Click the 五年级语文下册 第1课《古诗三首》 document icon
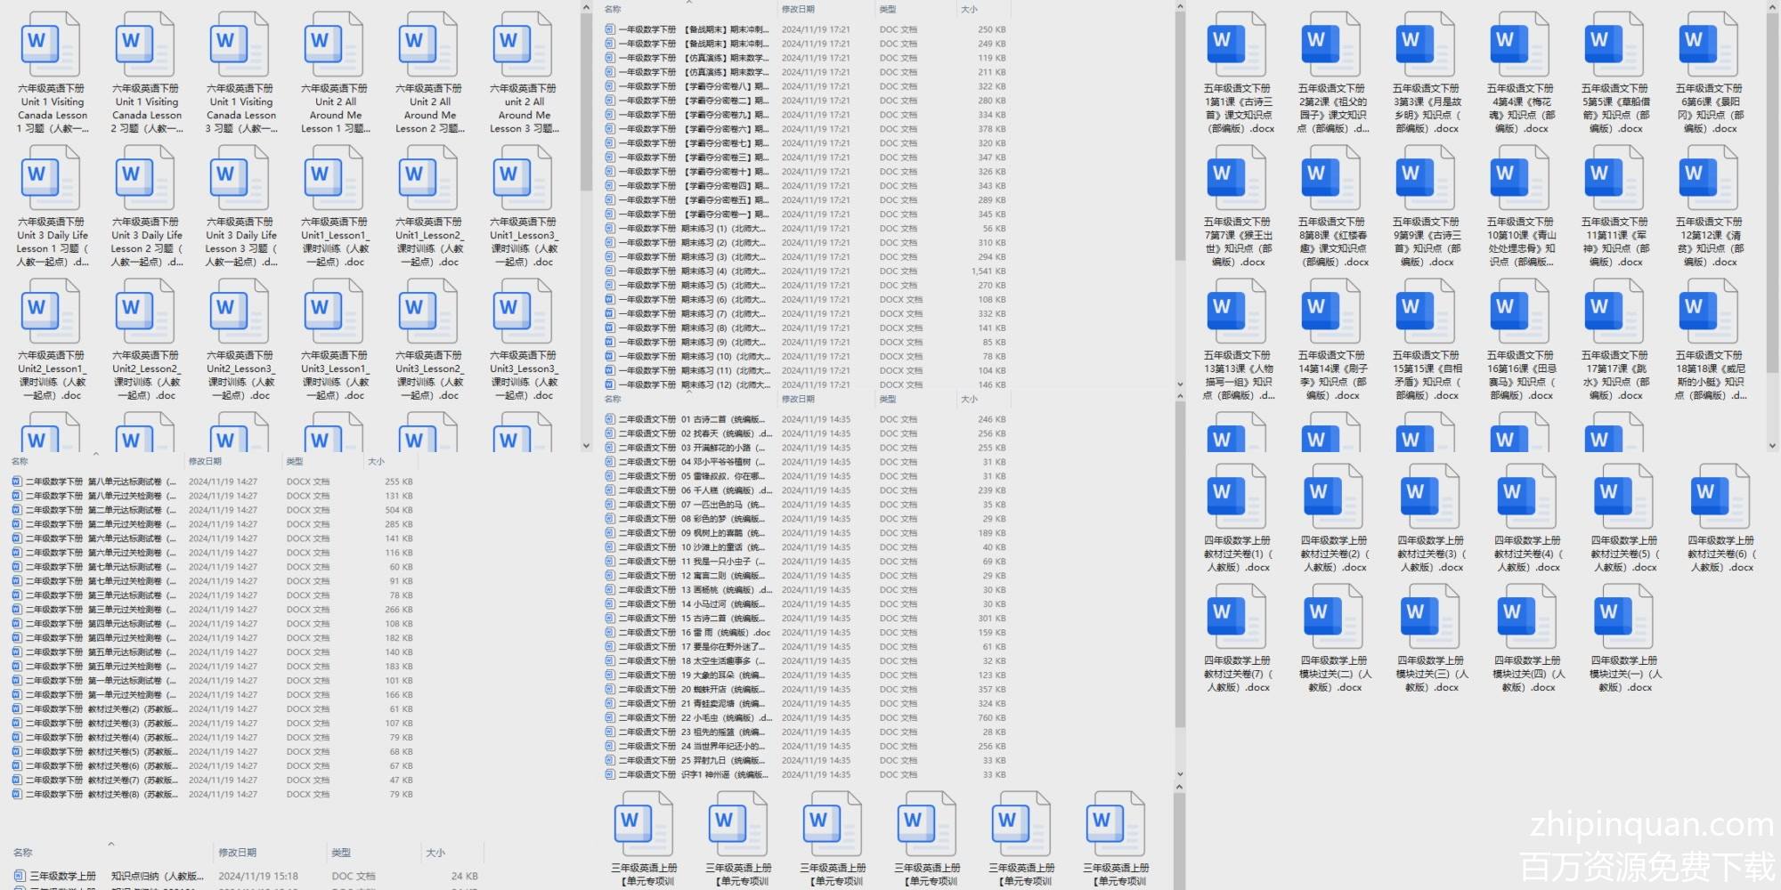 [1236, 44]
